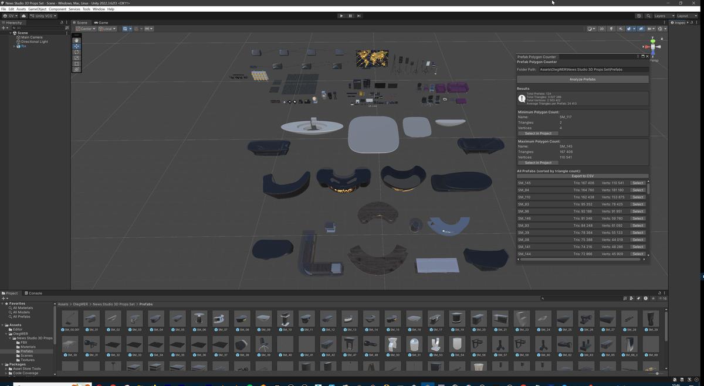704x386 pixels.
Task: Open the Component menu
Action: coord(57,9)
